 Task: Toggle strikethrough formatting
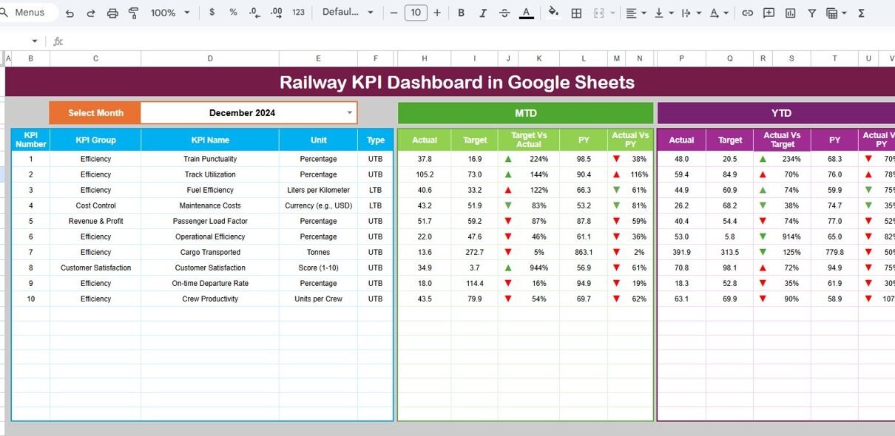pyautogui.click(x=504, y=13)
